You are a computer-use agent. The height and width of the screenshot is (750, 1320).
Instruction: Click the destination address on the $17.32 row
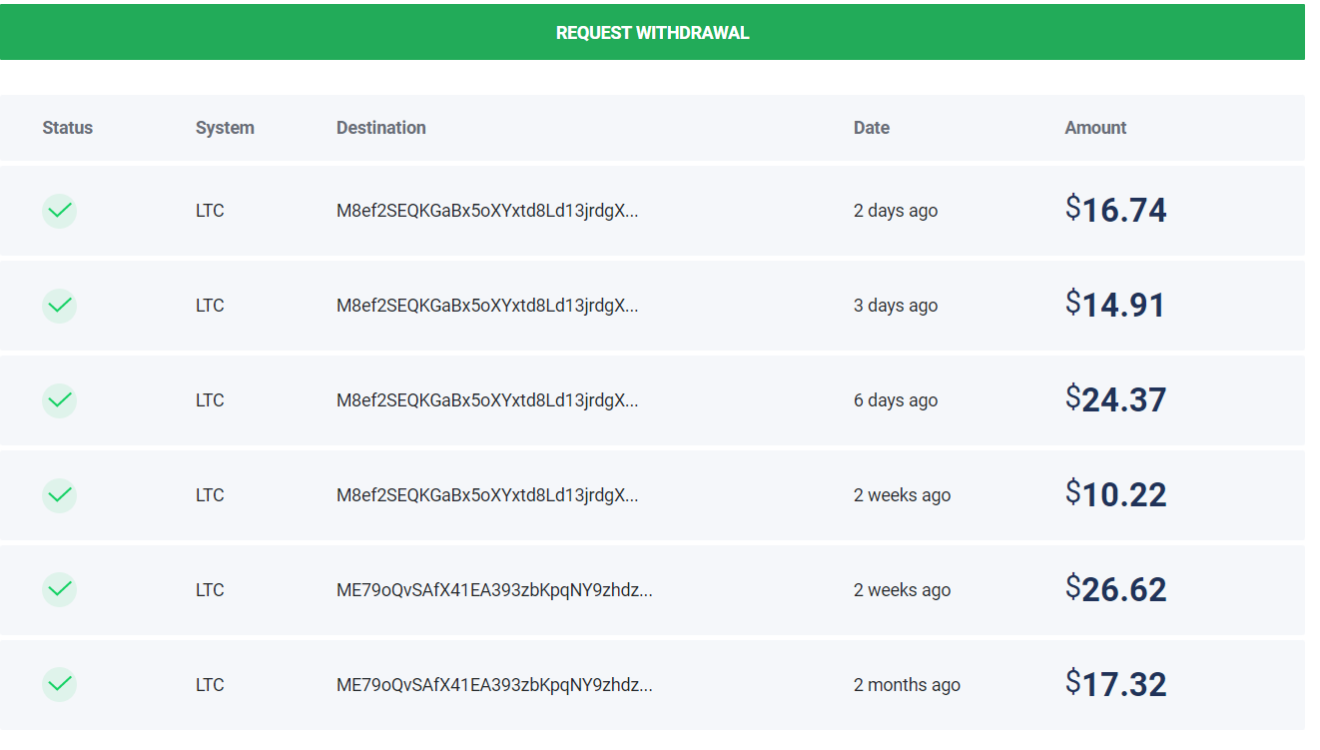pyautogui.click(x=494, y=685)
